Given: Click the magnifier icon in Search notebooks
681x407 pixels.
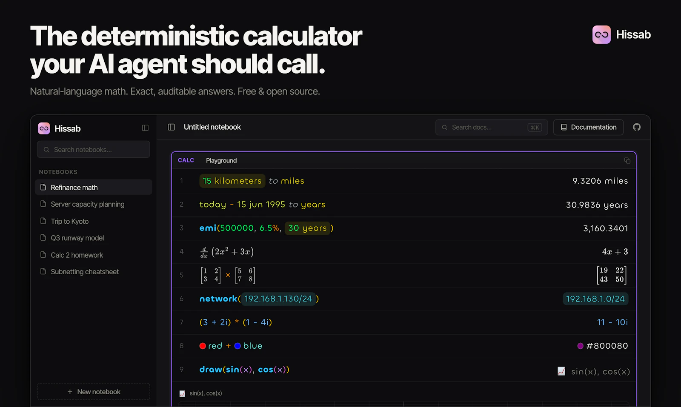Looking at the screenshot, I should coord(46,150).
